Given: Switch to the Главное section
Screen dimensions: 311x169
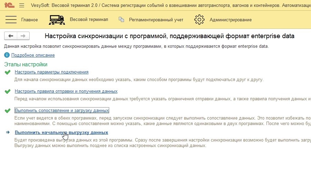Looking at the screenshot, I should pyautogui.click(x=29, y=20).
